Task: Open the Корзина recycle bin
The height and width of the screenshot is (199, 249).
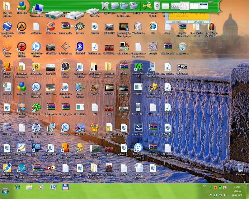Action: click(241, 168)
